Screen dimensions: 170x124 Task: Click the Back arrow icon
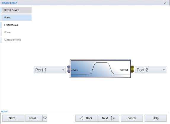(x=82, y=118)
